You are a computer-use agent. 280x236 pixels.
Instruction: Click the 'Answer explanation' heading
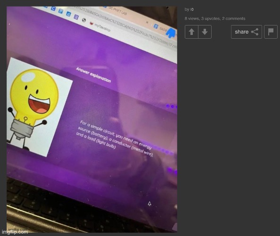(93, 75)
